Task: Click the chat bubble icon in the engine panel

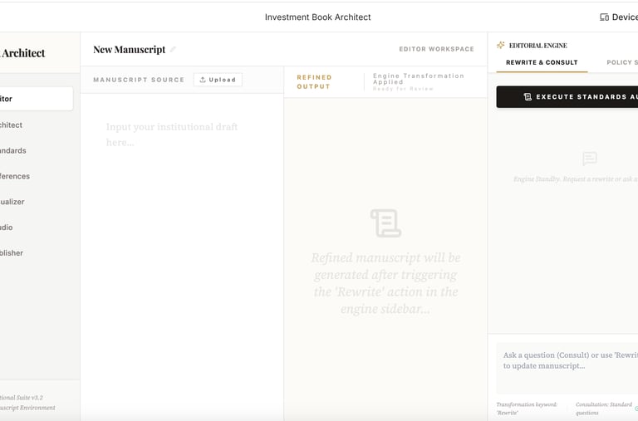Action: coord(590,159)
